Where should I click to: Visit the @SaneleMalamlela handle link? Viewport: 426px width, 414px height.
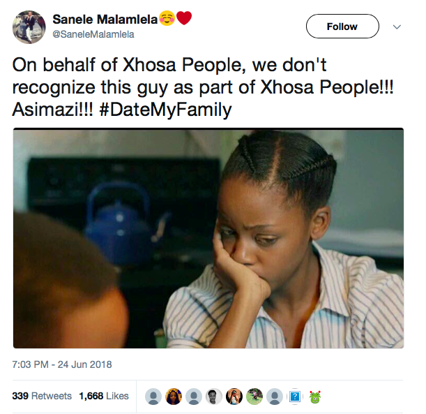(x=93, y=34)
